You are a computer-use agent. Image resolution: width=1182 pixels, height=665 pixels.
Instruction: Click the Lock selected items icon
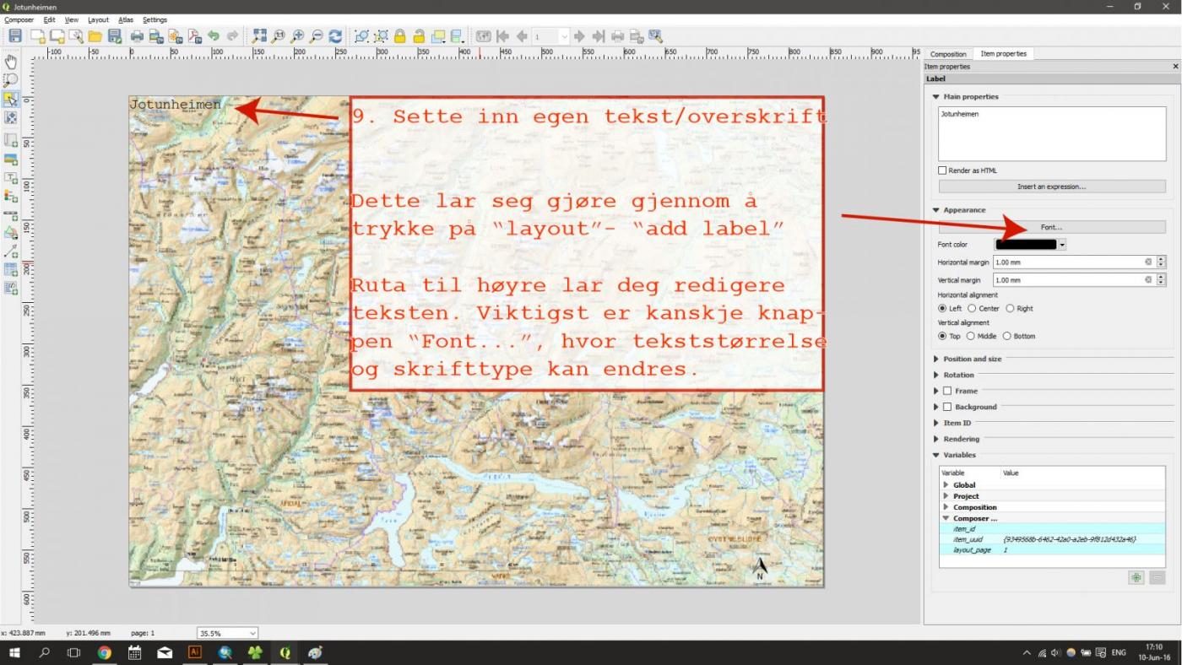click(x=399, y=36)
